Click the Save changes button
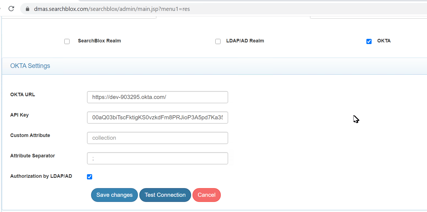The image size is (427, 212). point(115,195)
